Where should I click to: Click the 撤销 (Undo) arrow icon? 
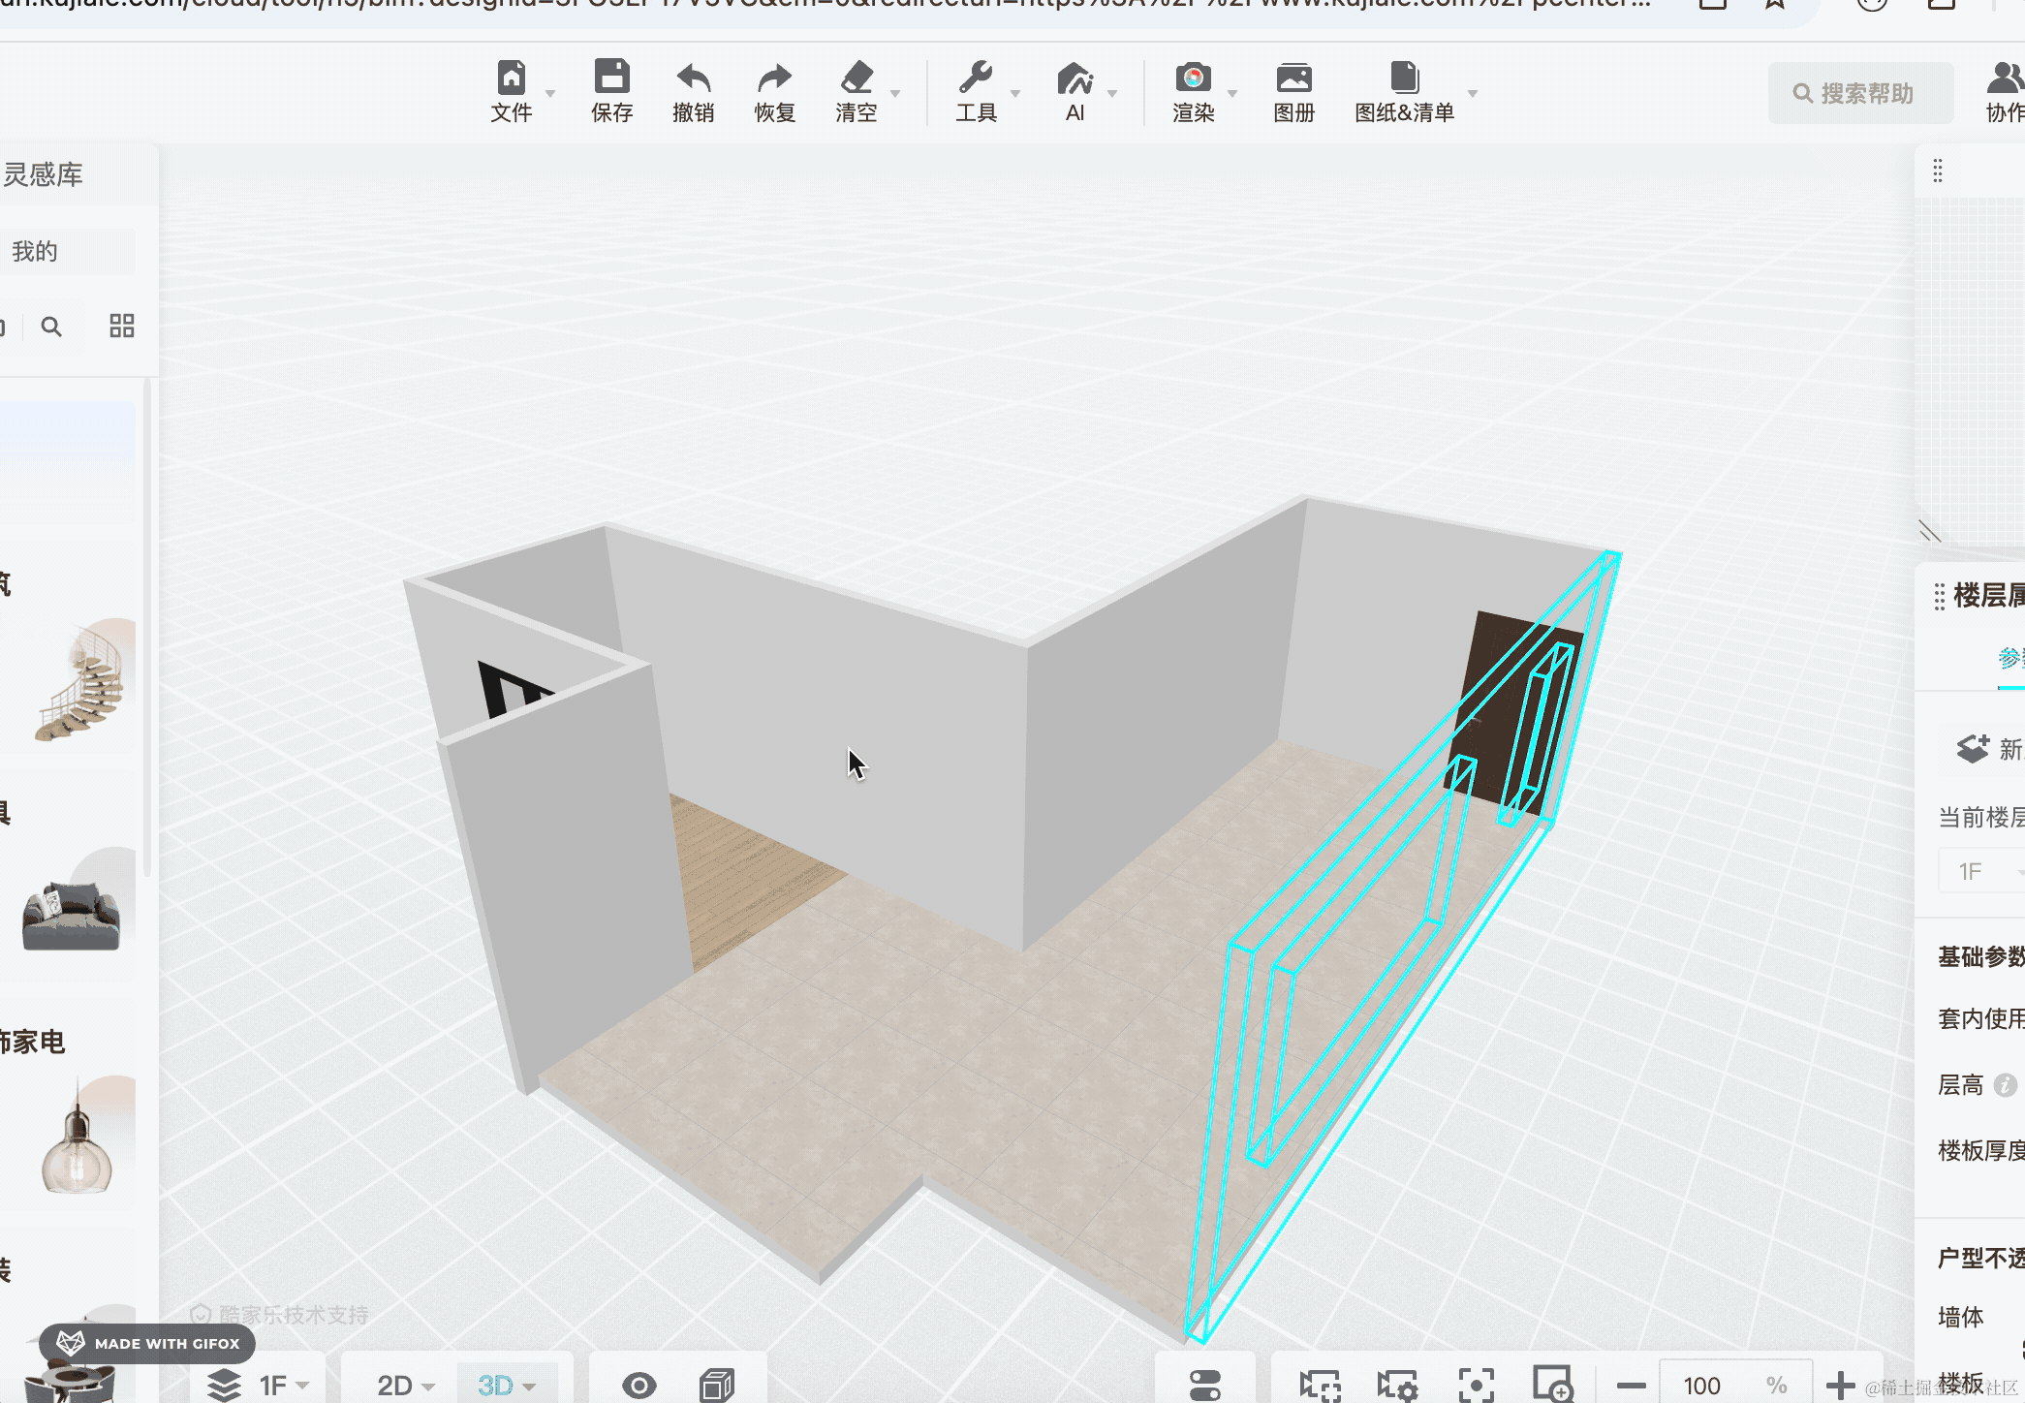pos(694,78)
